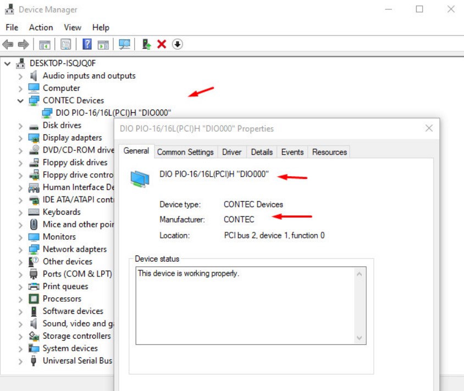464x391 pixels.
Task: Click the PCI bus 2 location value
Action: click(x=274, y=235)
